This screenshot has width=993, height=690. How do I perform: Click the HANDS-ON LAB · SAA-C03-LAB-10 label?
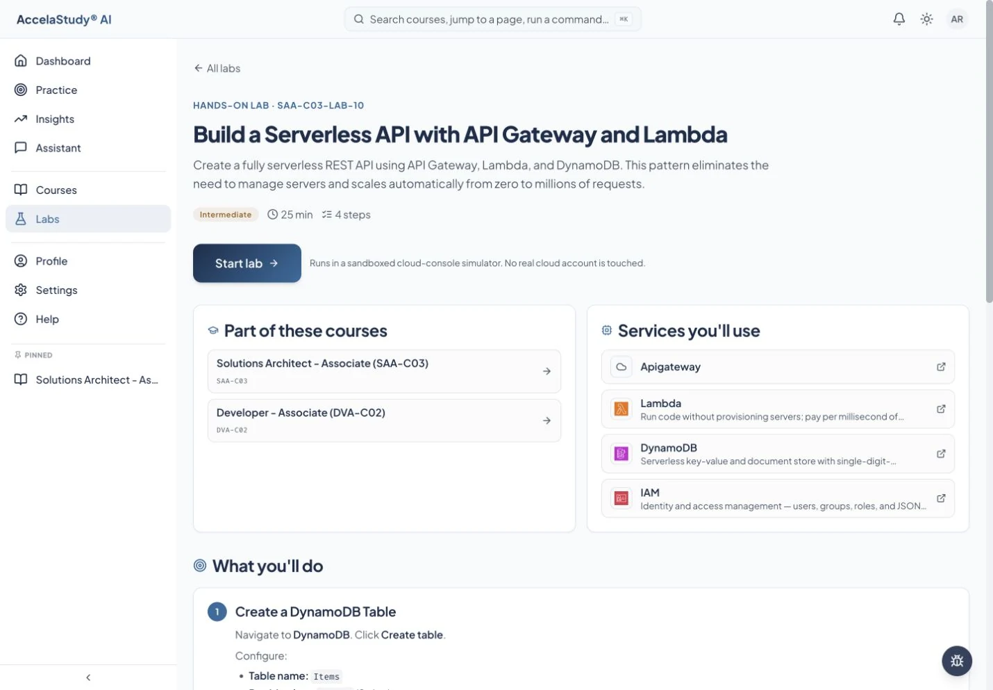pos(278,106)
